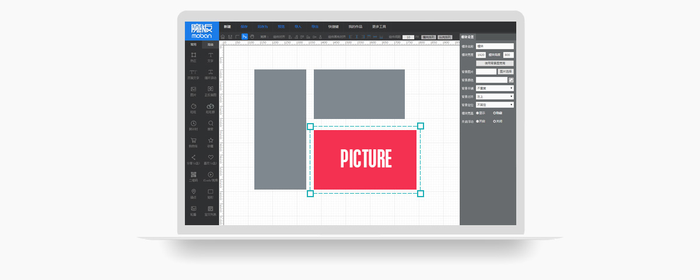This screenshot has height=280, width=700.
Task: Expand the 背景对齐 background alignment dropdown
Action: tap(495, 96)
